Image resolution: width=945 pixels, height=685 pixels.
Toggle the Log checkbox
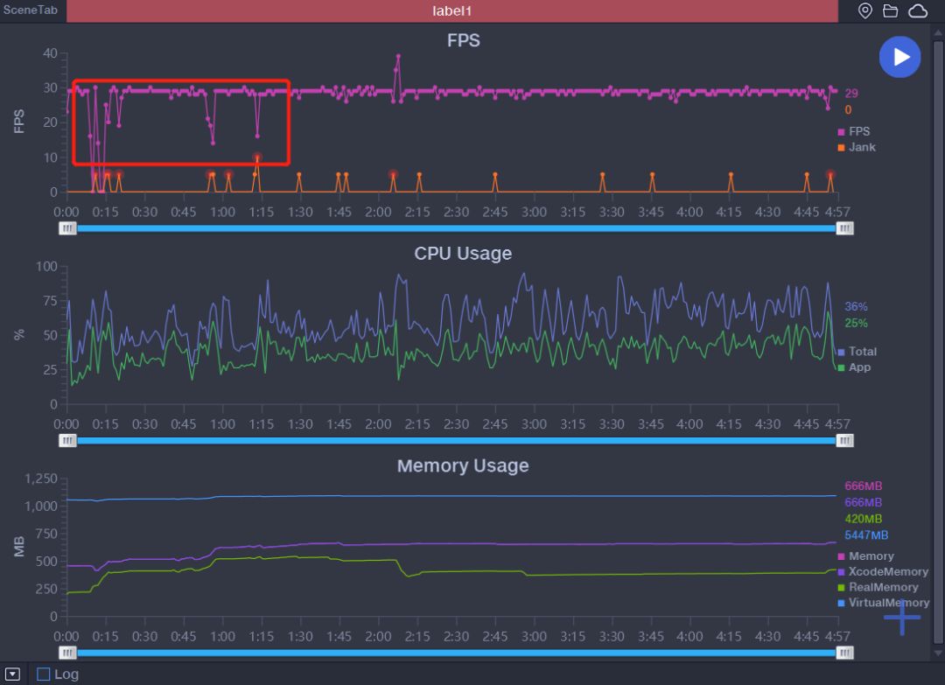coord(44,675)
